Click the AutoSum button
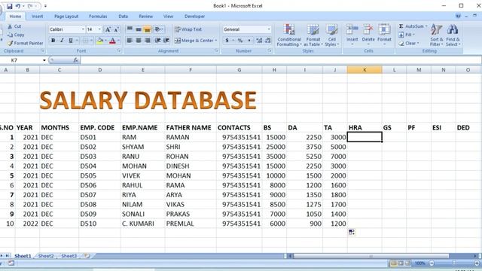This screenshot has height=271, width=482. [x=413, y=26]
